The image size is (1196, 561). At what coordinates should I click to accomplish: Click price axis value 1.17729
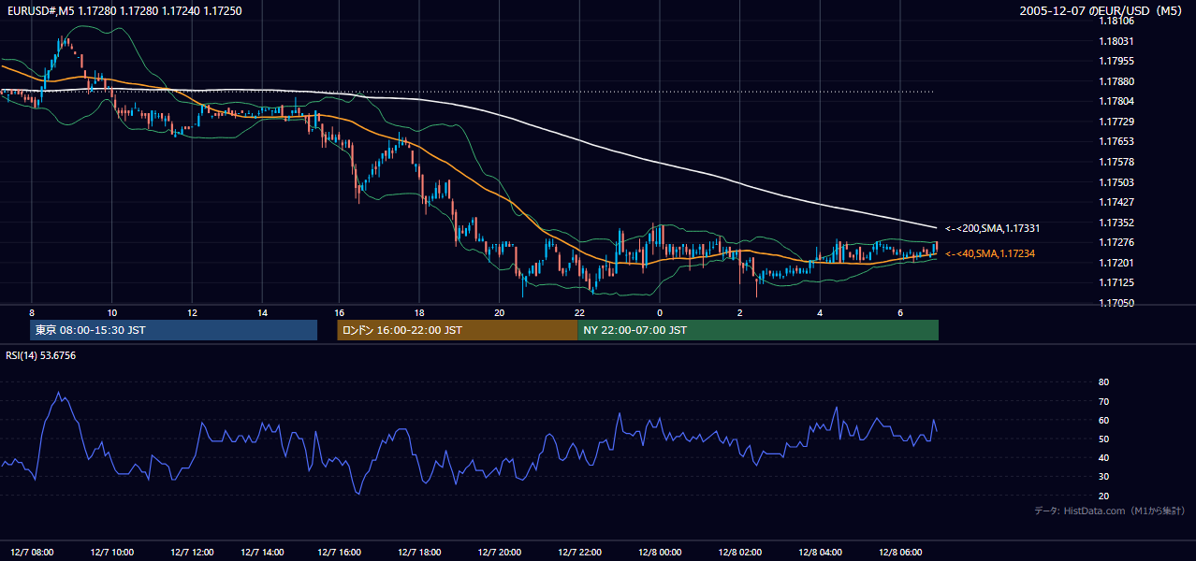tap(1116, 122)
